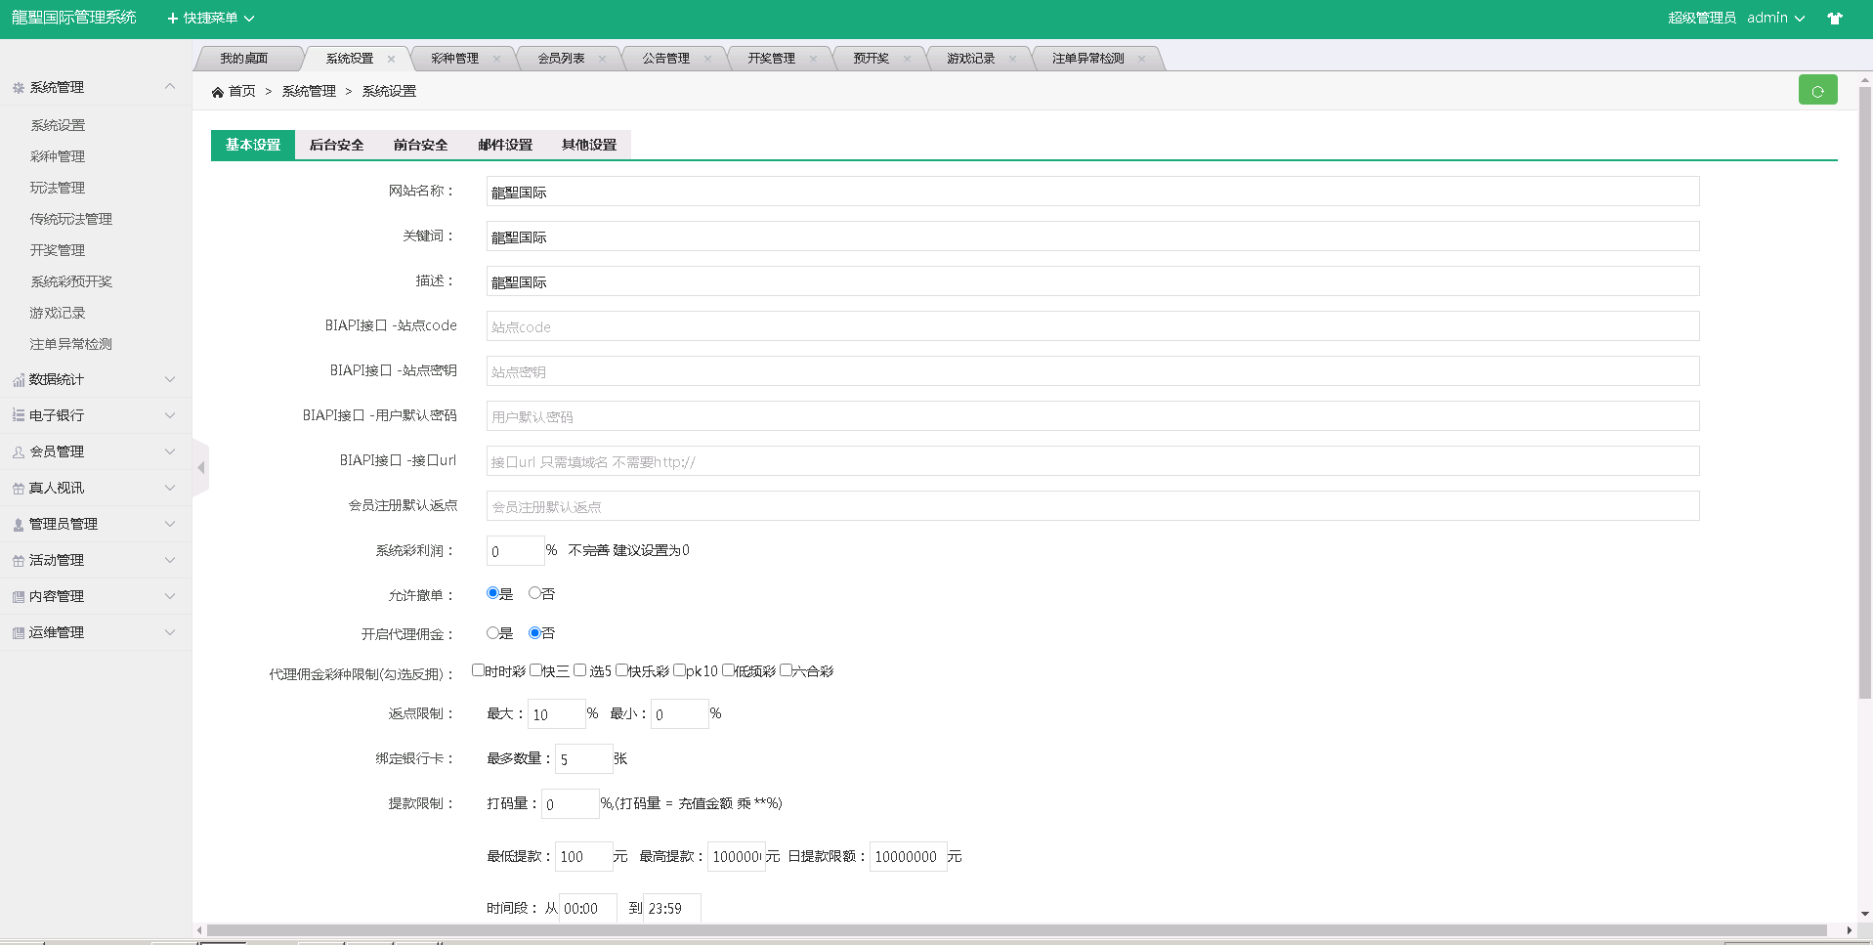Expand the 会员管理 sidebar menu

point(95,451)
